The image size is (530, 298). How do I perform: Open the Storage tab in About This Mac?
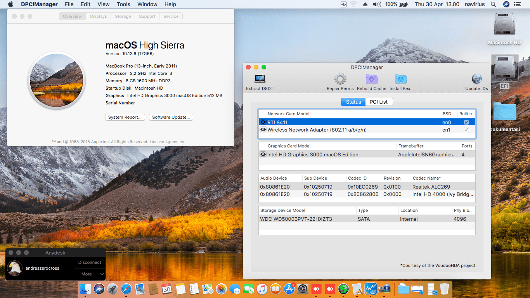(123, 16)
